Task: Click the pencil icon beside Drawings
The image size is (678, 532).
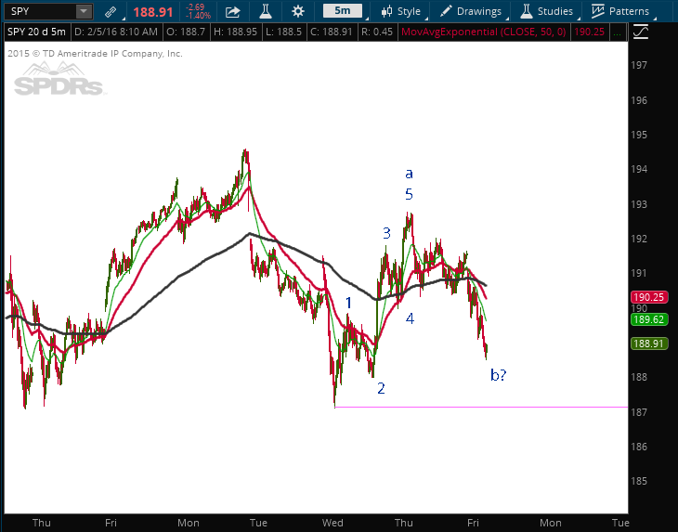Action: pos(446,11)
